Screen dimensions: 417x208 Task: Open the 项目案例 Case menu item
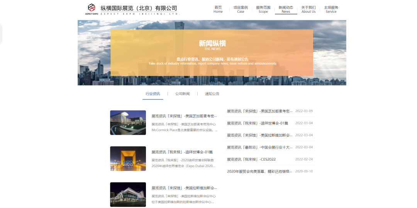pos(241,9)
